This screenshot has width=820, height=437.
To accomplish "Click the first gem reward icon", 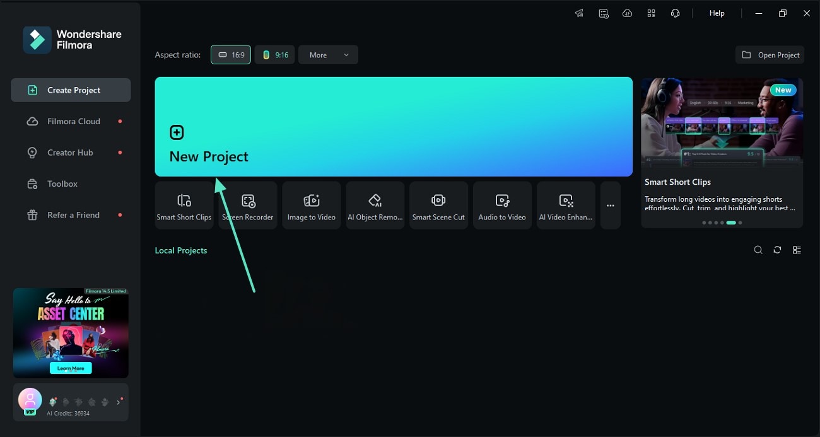I will (54, 401).
